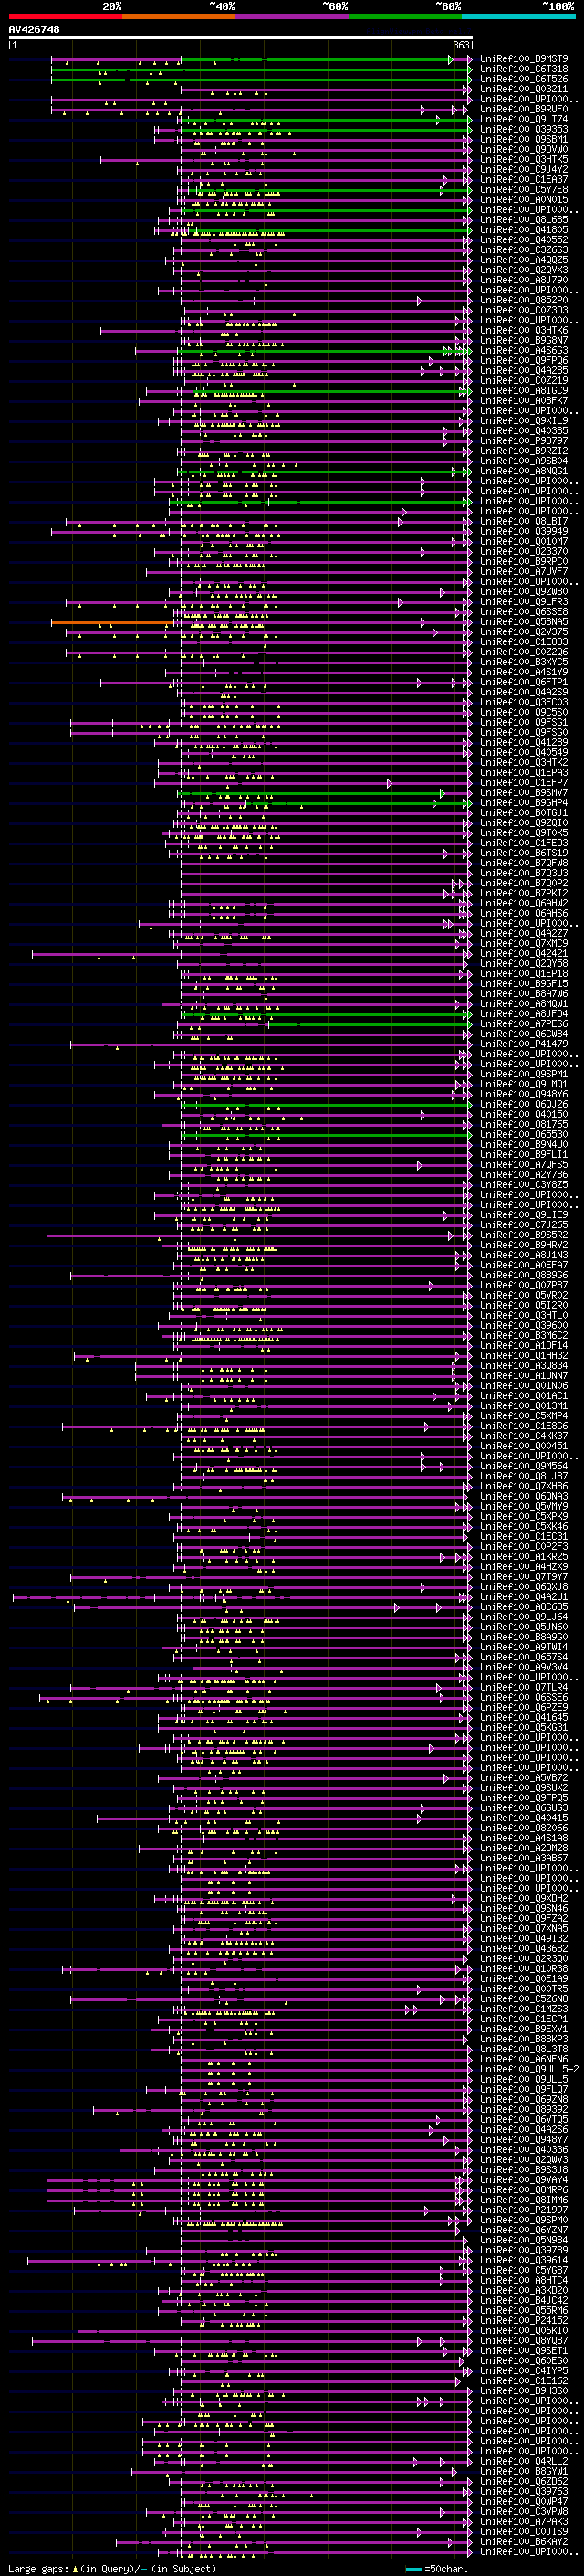584x2576 pixels.
Task: Open hit UniRef100_P41479
Action: 524,1044
